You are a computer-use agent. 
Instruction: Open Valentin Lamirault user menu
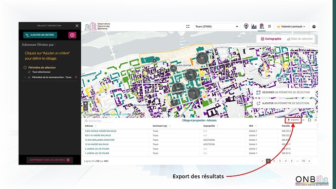291,27
